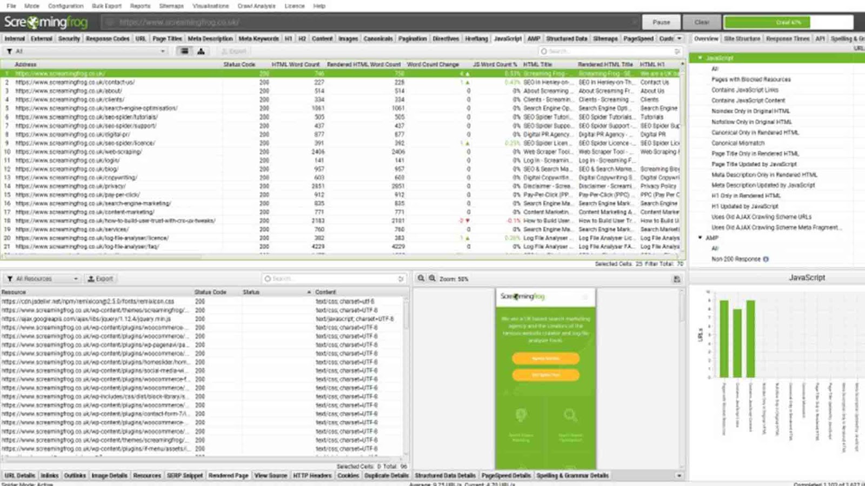Open the Response Times tab
The image size is (865, 486).
click(788, 38)
